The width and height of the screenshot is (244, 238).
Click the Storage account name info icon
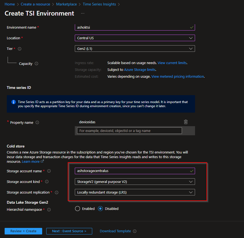[49, 171]
